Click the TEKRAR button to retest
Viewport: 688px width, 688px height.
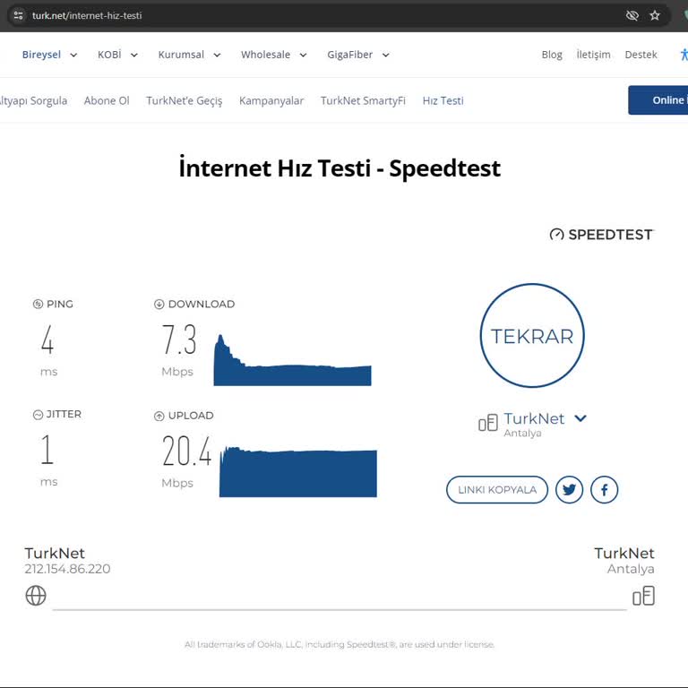[532, 336]
